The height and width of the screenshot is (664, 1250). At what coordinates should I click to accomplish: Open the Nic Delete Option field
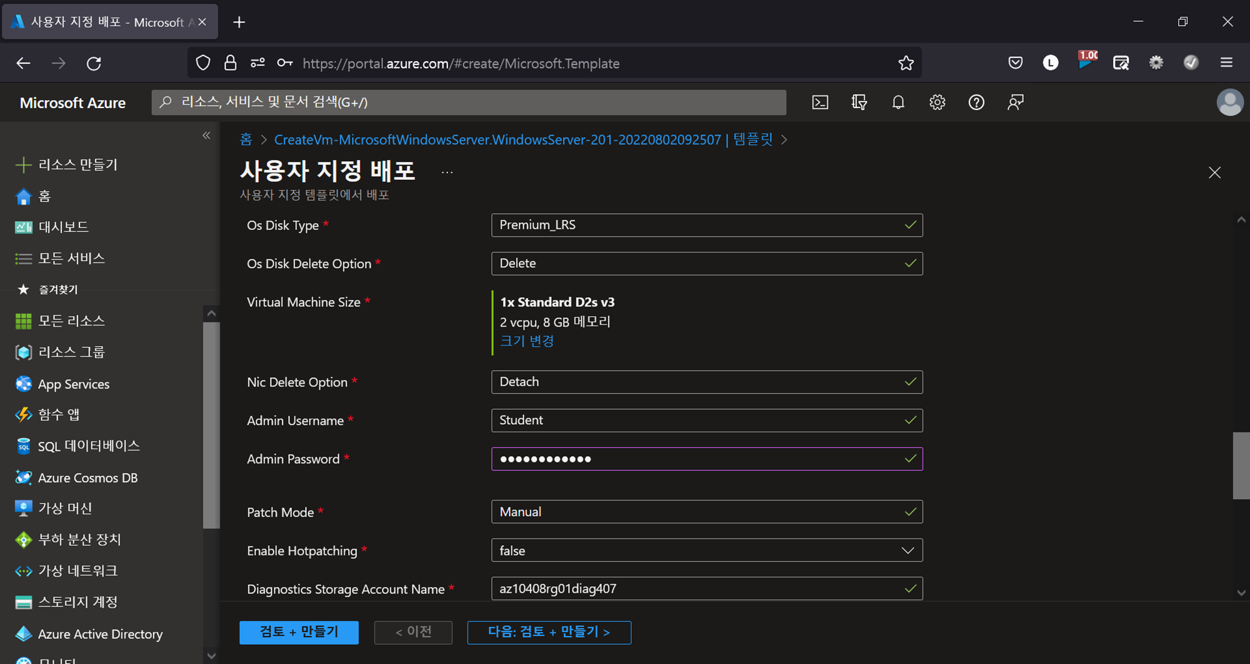(707, 382)
